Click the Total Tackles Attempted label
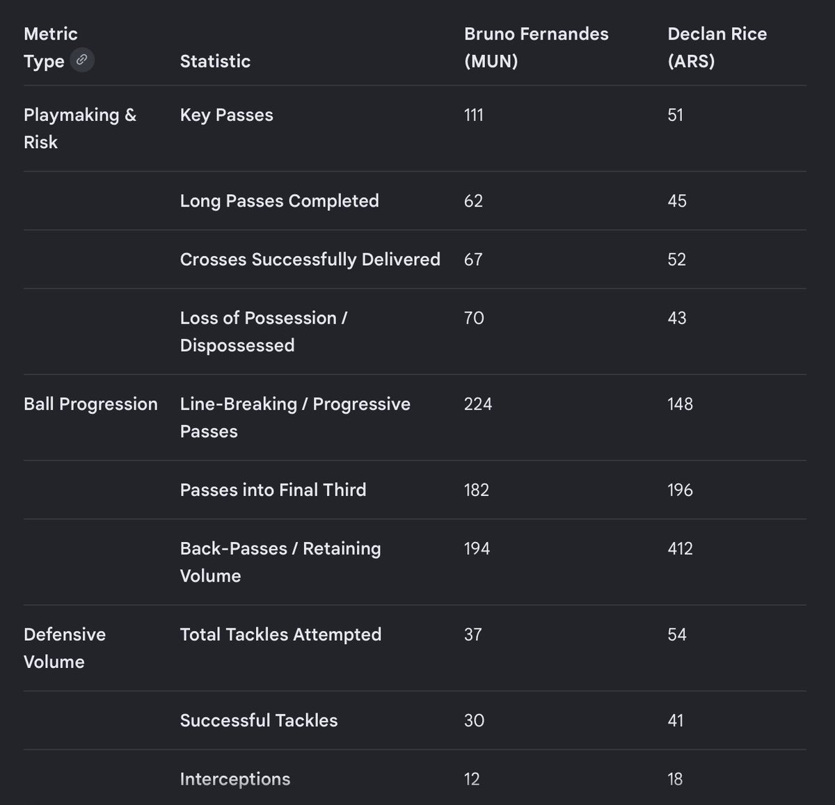835x805 pixels. point(280,635)
